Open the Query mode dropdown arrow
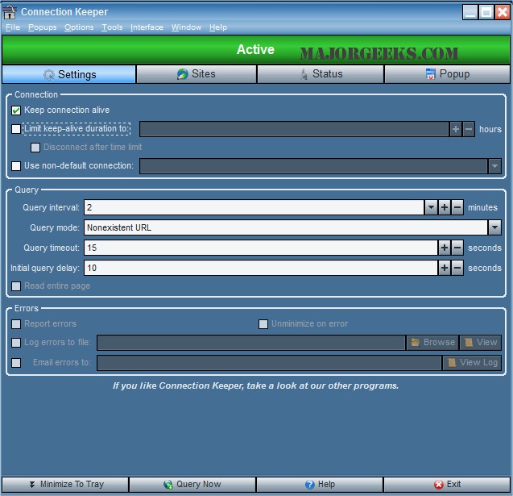The image size is (513, 496). tap(494, 227)
